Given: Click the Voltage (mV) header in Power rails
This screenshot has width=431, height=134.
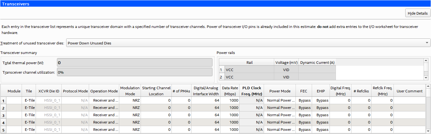Looking at the screenshot, I should coord(286,63).
